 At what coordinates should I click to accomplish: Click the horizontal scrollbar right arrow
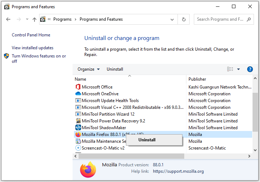[x=249, y=156]
